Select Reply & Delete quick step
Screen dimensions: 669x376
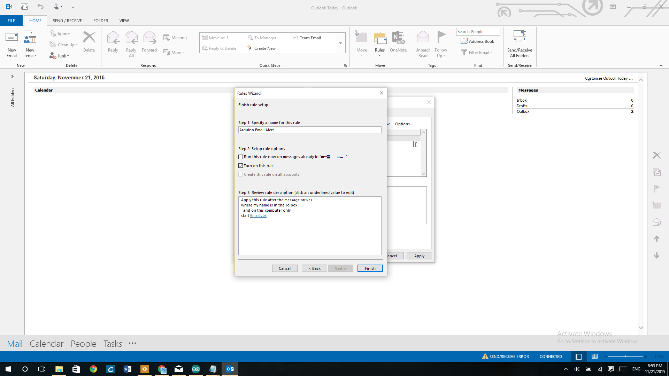point(219,48)
